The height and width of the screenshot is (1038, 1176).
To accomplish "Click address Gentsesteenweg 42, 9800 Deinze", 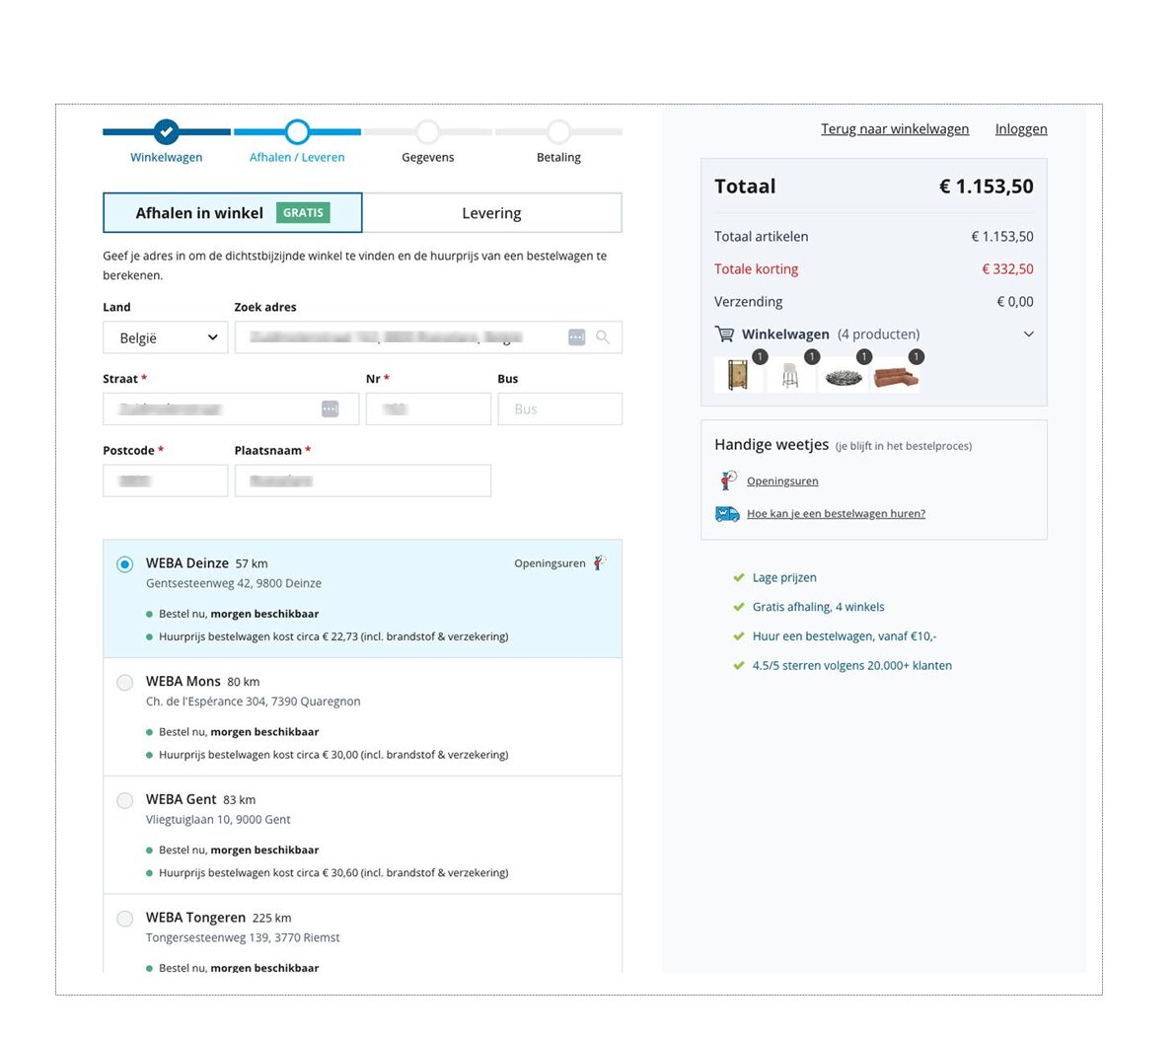I will click(x=233, y=583).
